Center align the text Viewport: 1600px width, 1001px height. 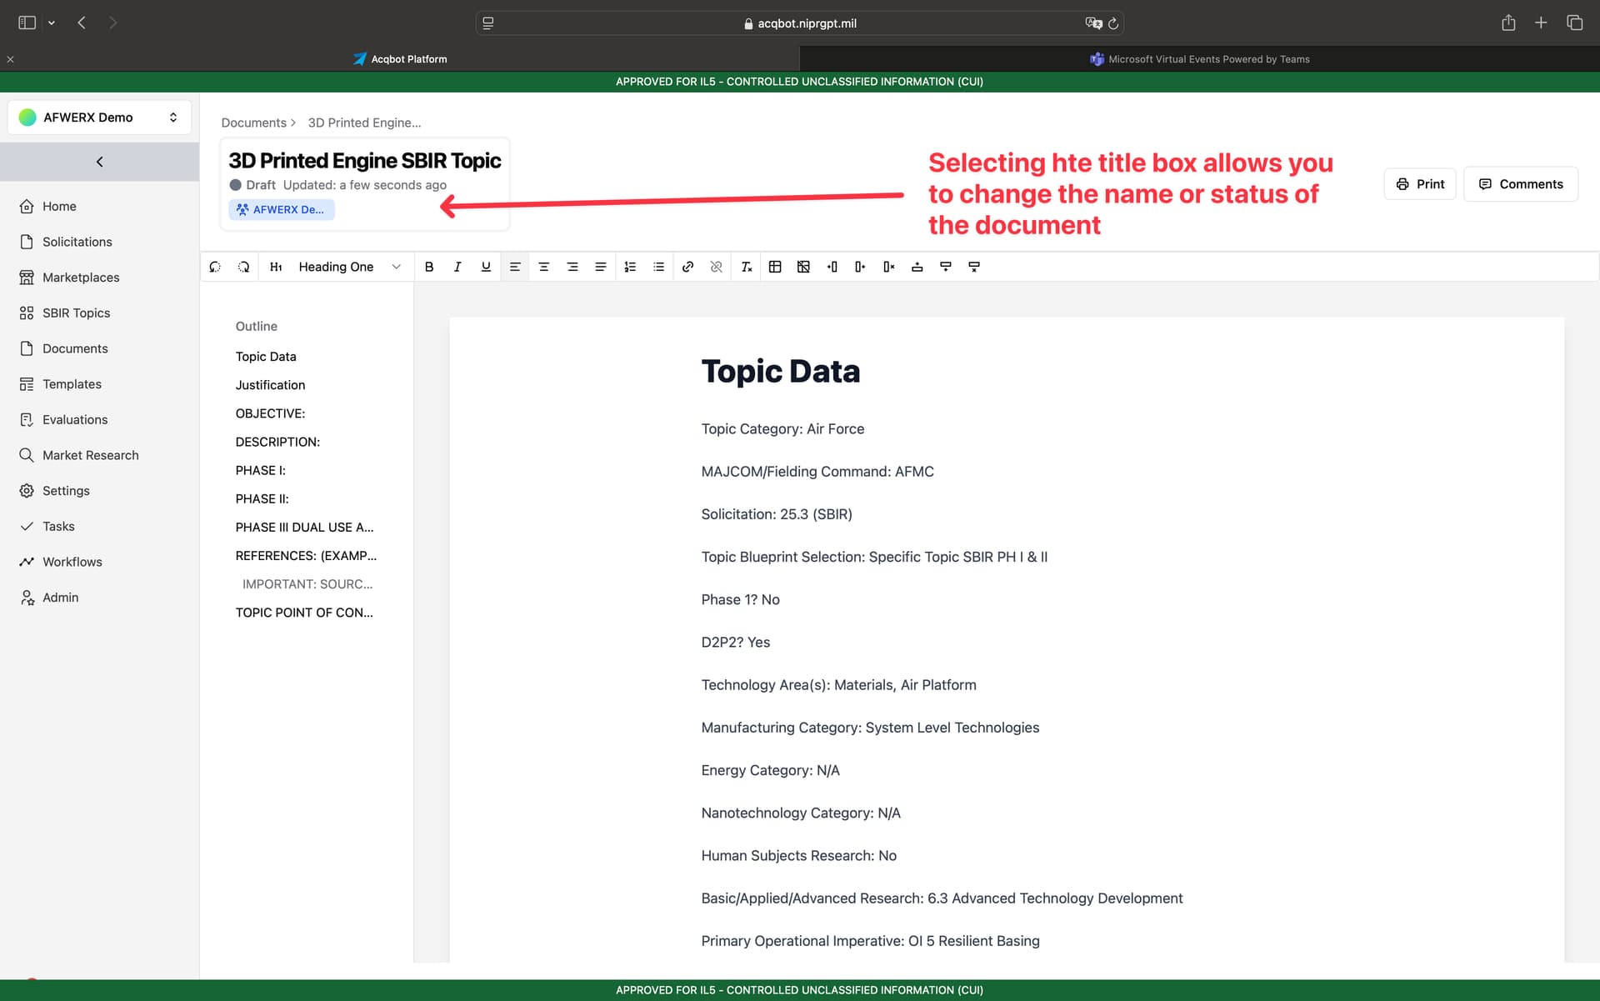tap(543, 267)
